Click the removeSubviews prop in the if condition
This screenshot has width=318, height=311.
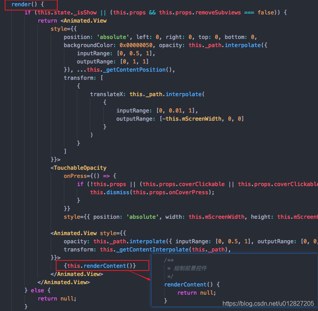tap(218, 12)
